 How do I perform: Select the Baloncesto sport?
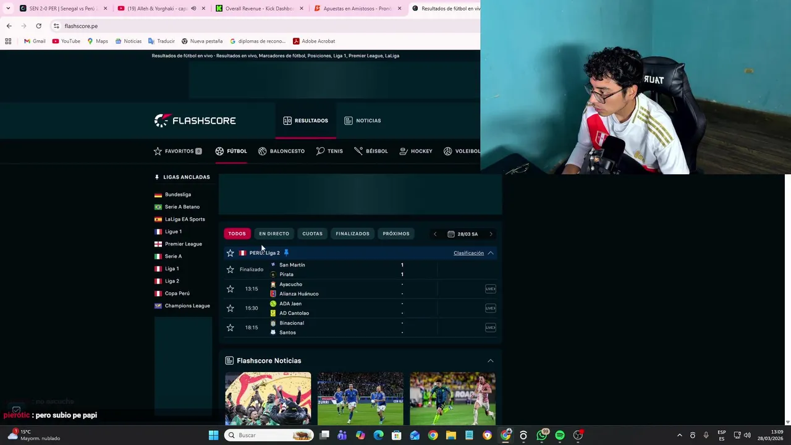281,151
